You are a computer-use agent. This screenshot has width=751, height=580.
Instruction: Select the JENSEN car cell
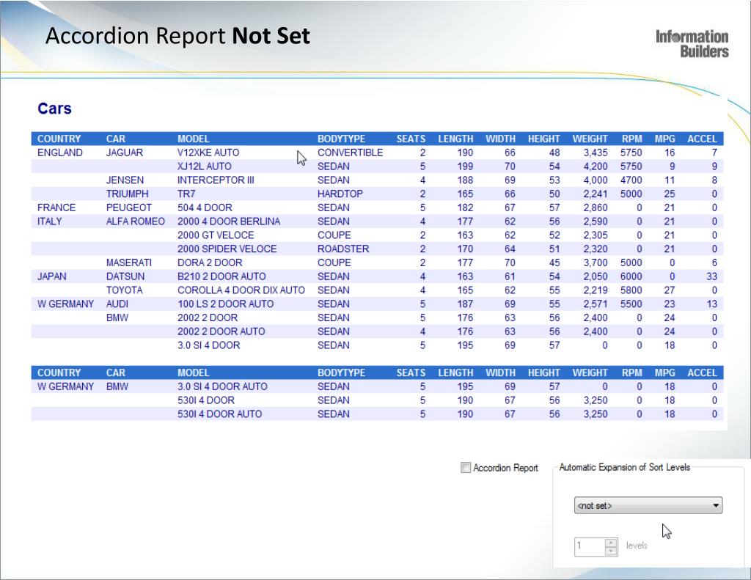[125, 180]
